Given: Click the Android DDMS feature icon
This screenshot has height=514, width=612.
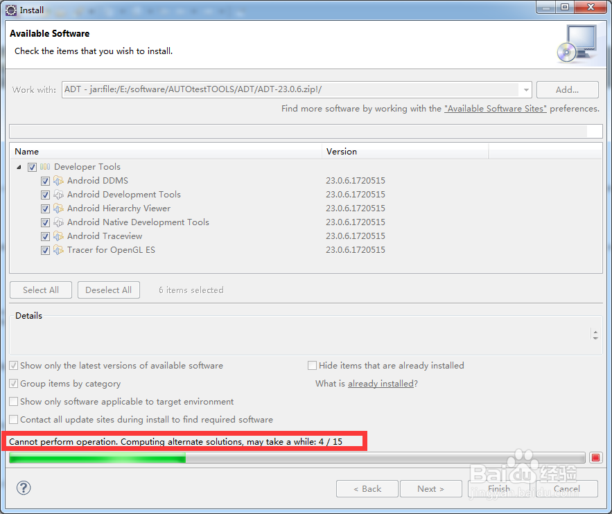Looking at the screenshot, I should coord(58,181).
